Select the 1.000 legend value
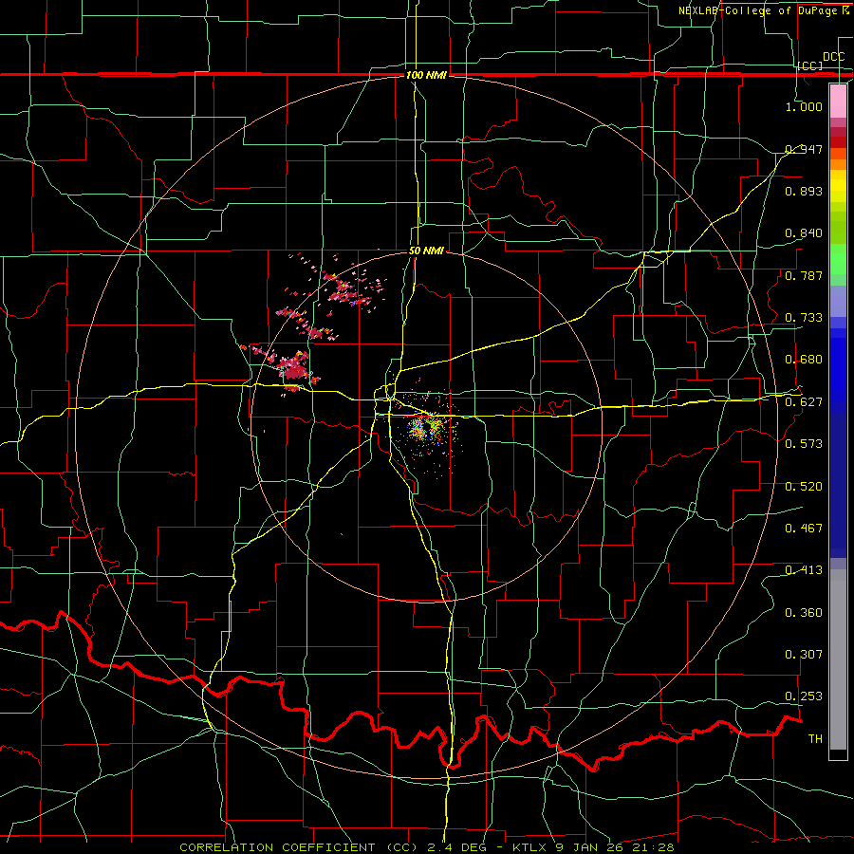 pyautogui.click(x=804, y=106)
